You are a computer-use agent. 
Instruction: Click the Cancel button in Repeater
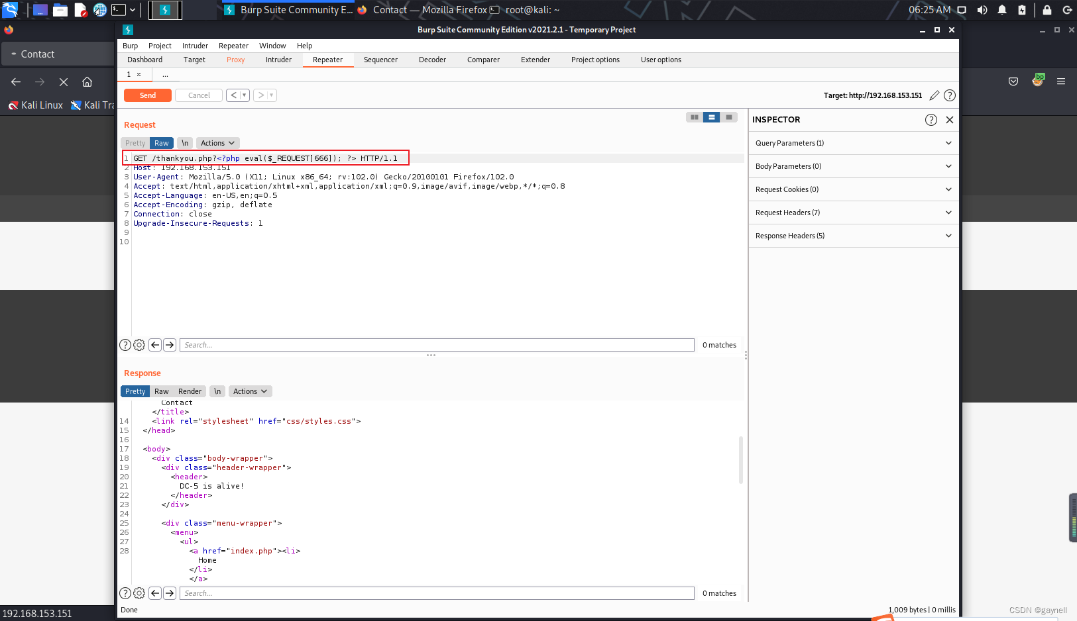[199, 95]
